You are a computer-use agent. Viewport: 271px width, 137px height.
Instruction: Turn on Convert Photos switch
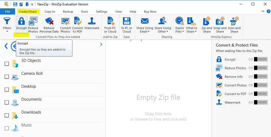click(x=261, y=85)
